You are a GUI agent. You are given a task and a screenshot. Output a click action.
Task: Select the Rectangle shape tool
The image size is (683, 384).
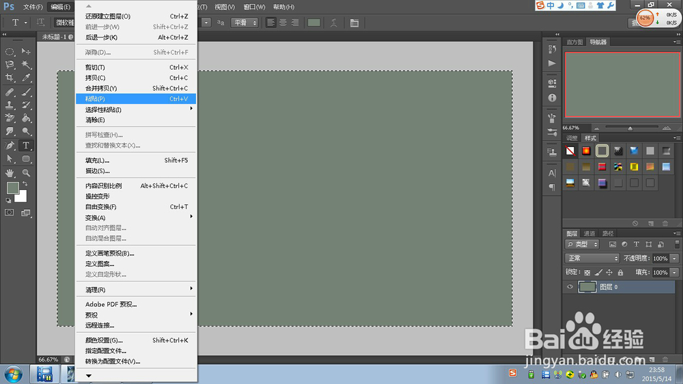[26, 159]
